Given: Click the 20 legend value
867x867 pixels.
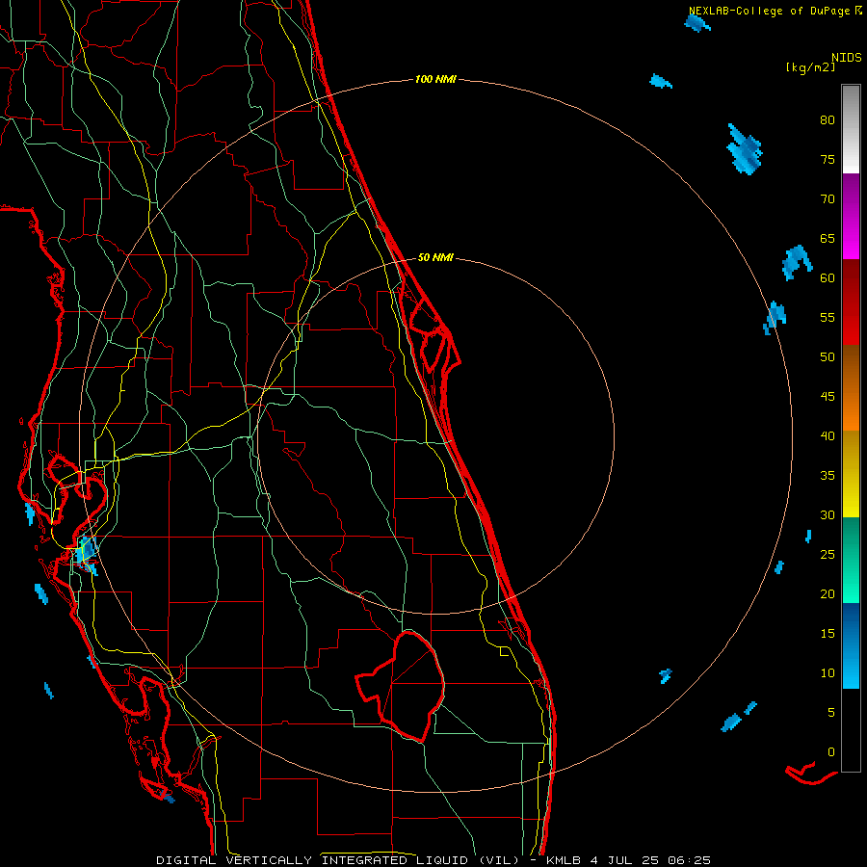Looking at the screenshot, I should coord(828,594).
